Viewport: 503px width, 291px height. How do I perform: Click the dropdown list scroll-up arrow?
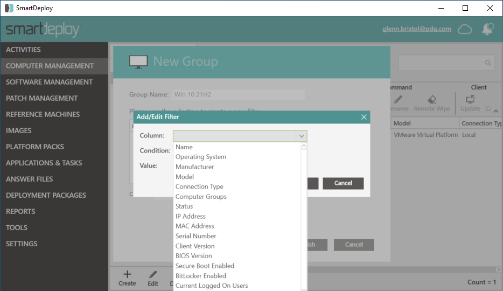point(304,145)
